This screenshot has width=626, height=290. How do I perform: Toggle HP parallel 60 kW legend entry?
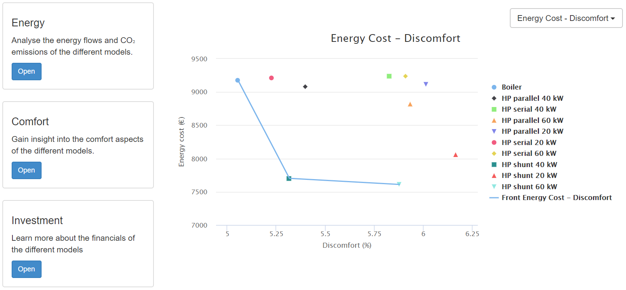(532, 121)
